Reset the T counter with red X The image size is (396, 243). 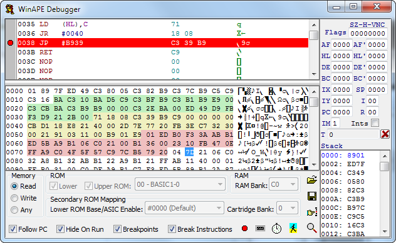pyautogui.click(x=385, y=134)
